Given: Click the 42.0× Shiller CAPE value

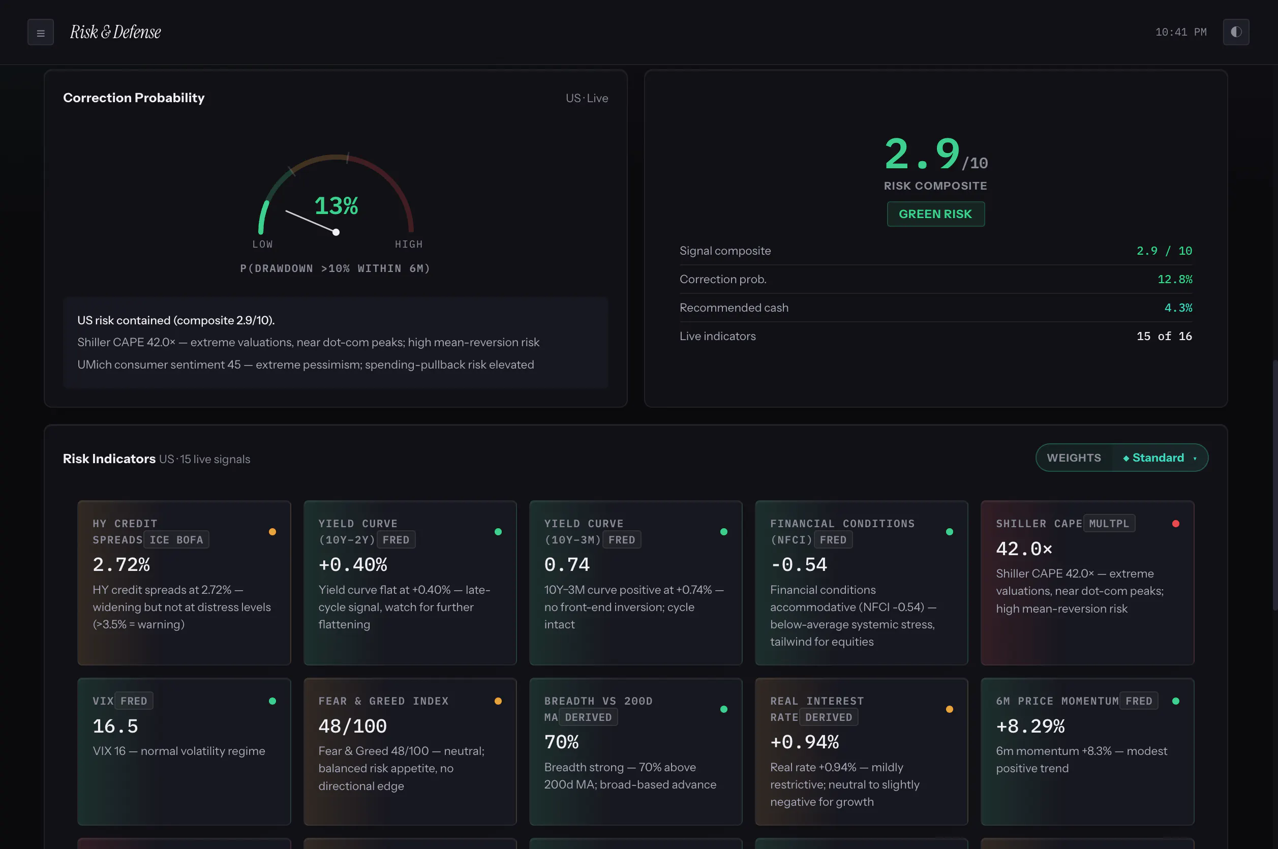Looking at the screenshot, I should point(1024,549).
